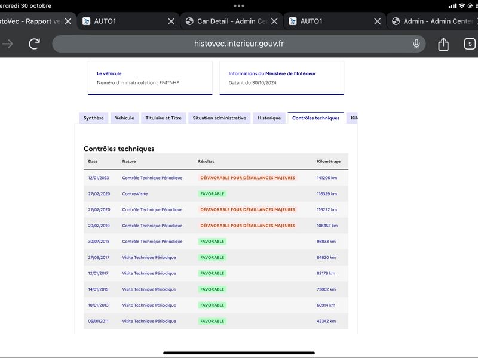
Task: Select the 106457 km value
Action: tap(327, 226)
